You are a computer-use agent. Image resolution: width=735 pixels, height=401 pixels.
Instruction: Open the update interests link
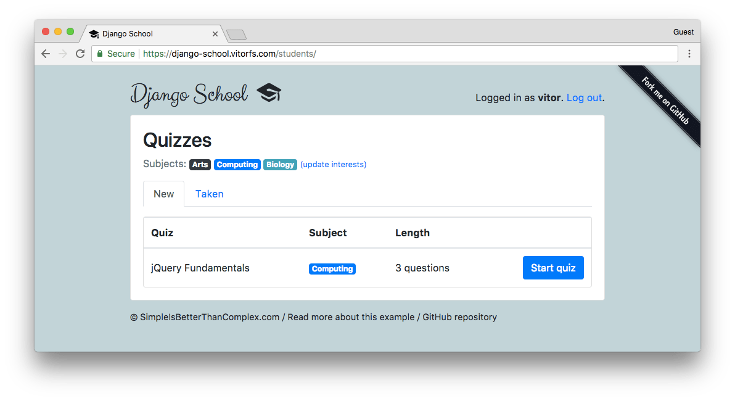(x=334, y=165)
